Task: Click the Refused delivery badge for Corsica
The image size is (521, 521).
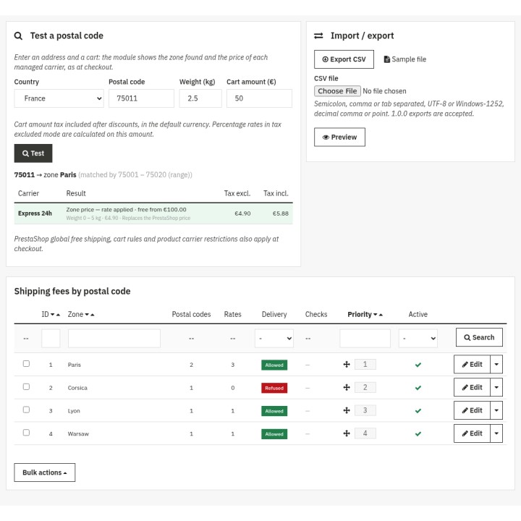Action: (x=274, y=388)
